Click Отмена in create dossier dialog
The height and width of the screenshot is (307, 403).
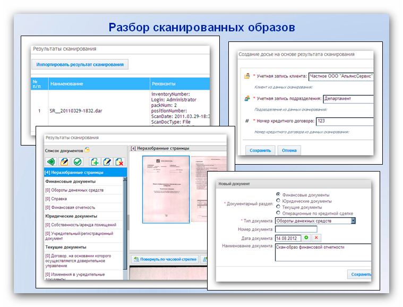(289, 150)
